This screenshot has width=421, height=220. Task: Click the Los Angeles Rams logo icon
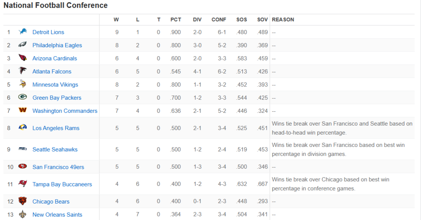point(23,127)
